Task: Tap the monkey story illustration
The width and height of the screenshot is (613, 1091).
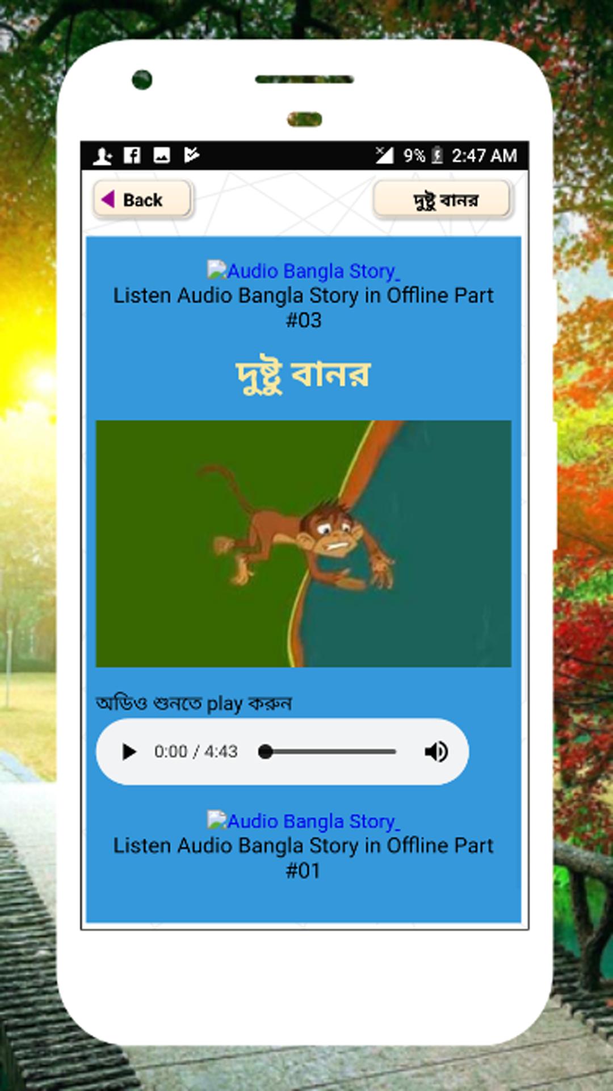Action: pyautogui.click(x=304, y=544)
